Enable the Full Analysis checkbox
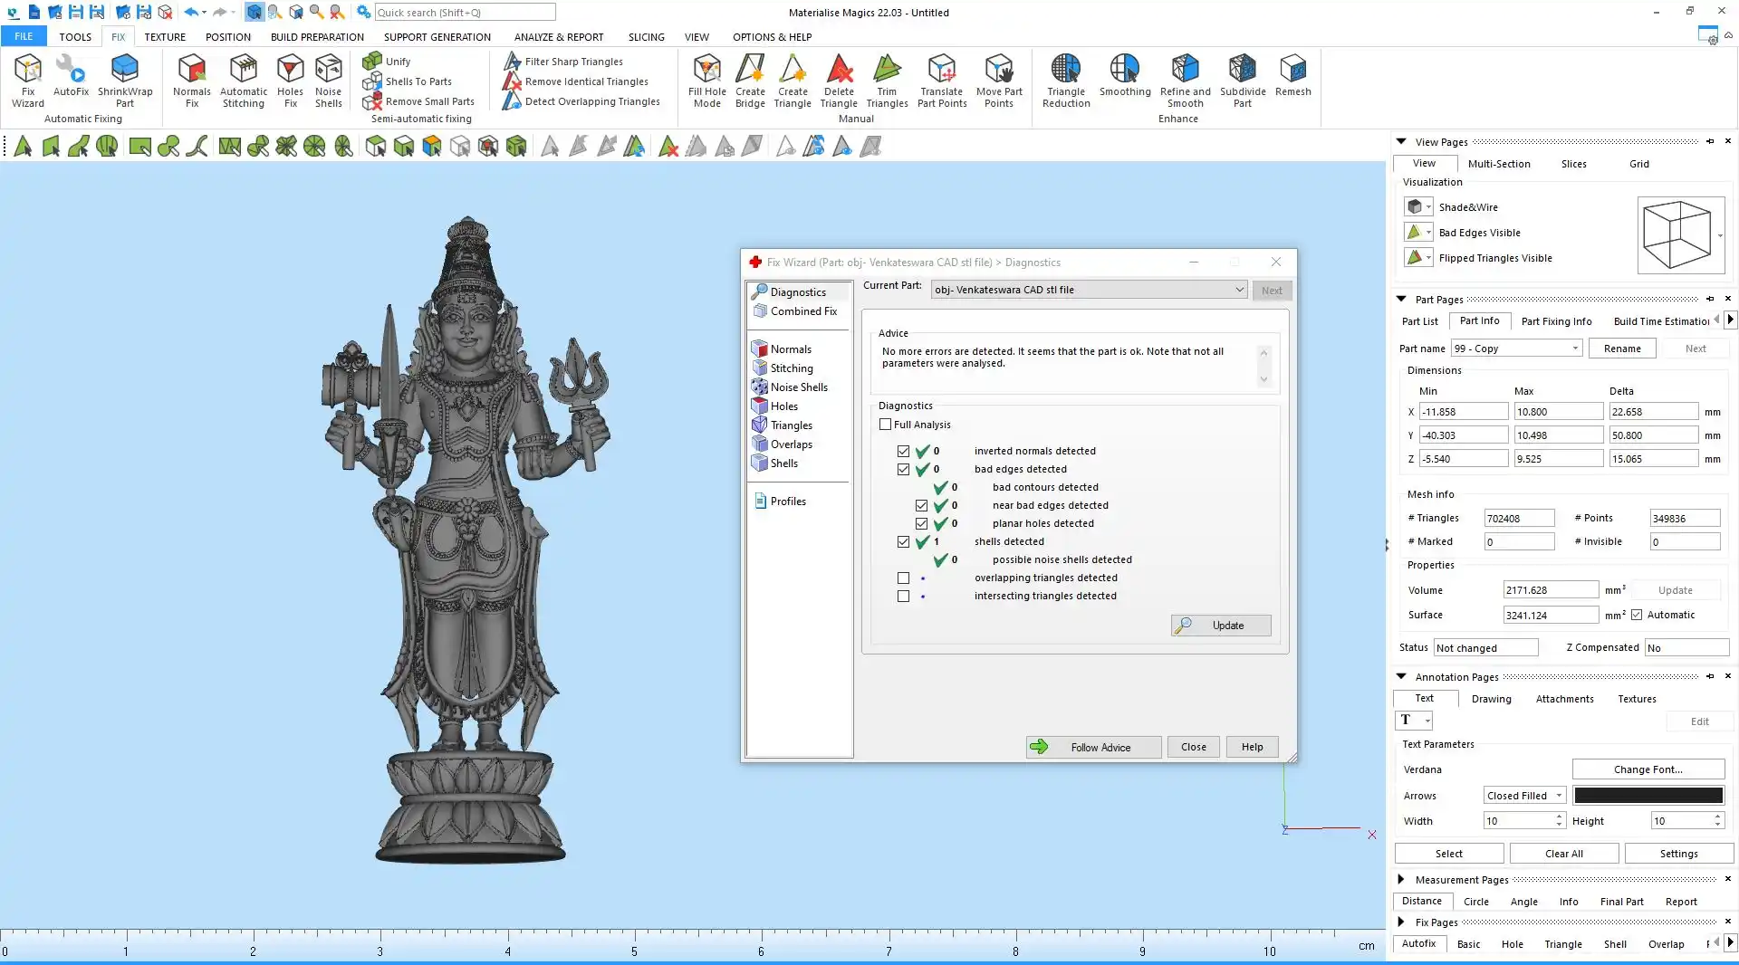1739x965 pixels. 886,425
